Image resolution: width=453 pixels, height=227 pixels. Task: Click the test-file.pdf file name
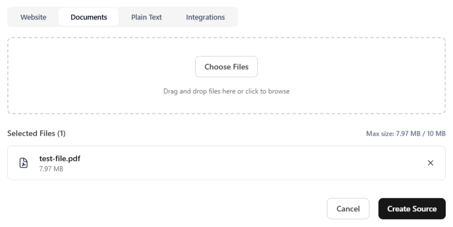[59, 158]
